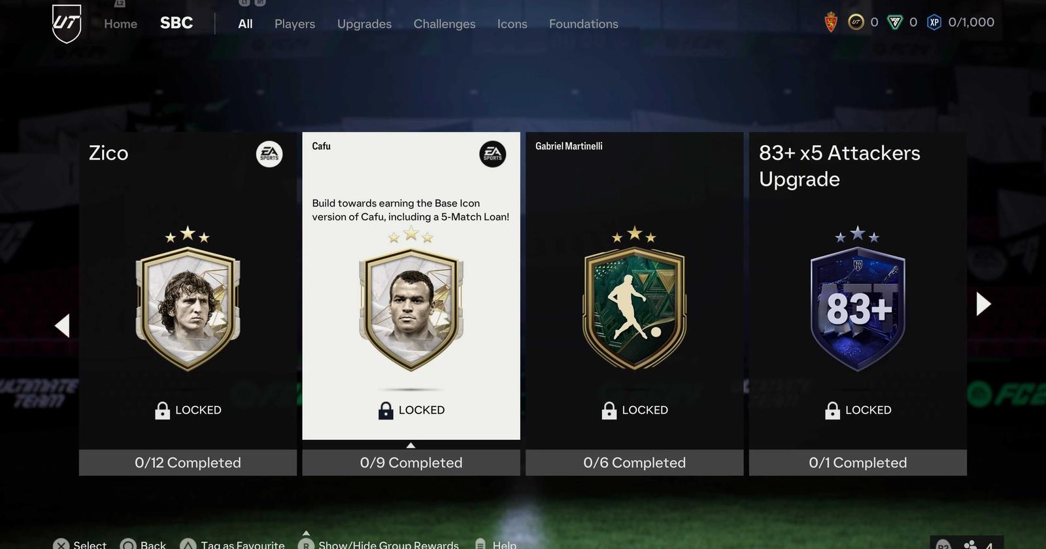
Task: Click the EA Sports badge on Cafu card
Action: pos(493,154)
